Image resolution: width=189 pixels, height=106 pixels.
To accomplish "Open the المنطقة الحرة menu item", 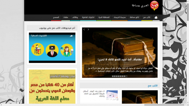I will (104, 17).
